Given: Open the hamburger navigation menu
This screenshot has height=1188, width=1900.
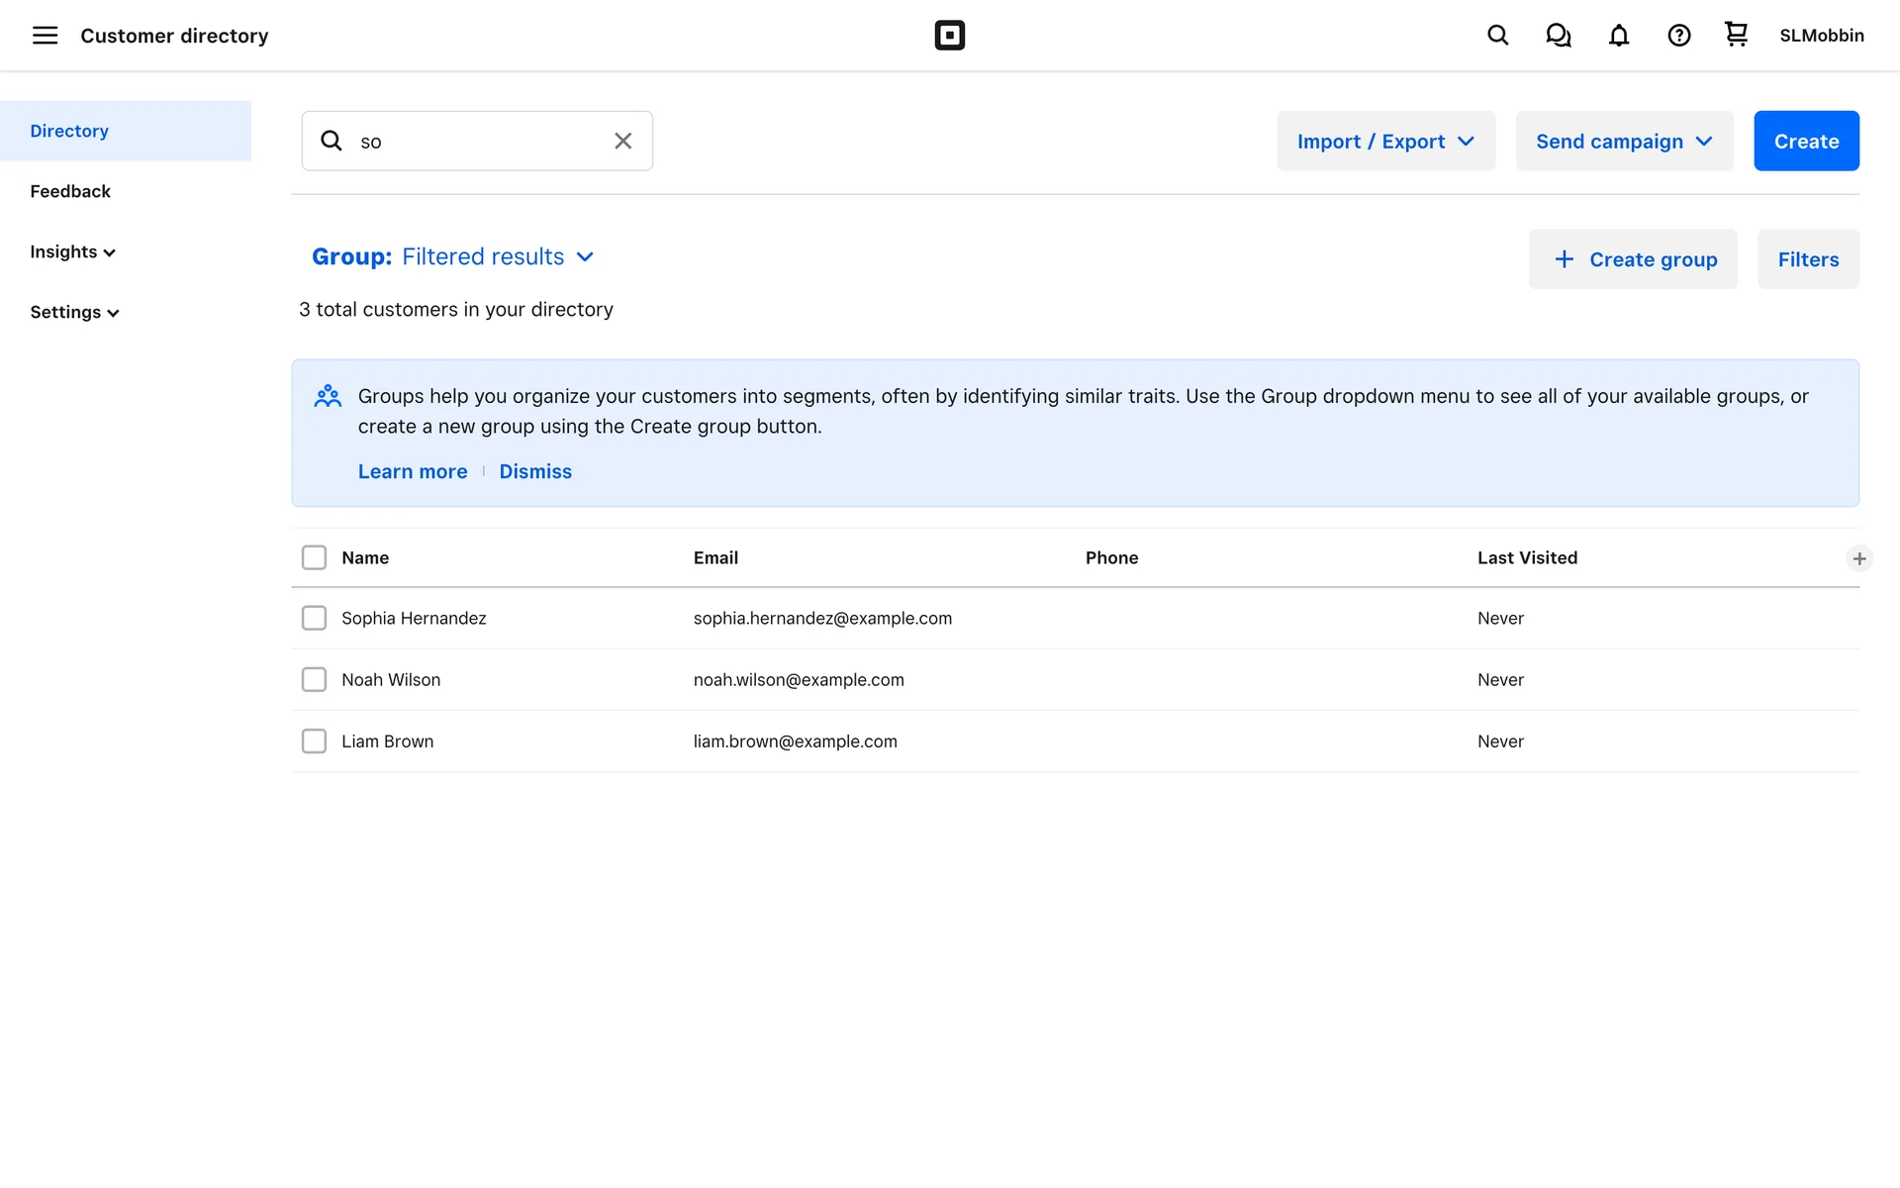Looking at the screenshot, I should click(x=45, y=36).
